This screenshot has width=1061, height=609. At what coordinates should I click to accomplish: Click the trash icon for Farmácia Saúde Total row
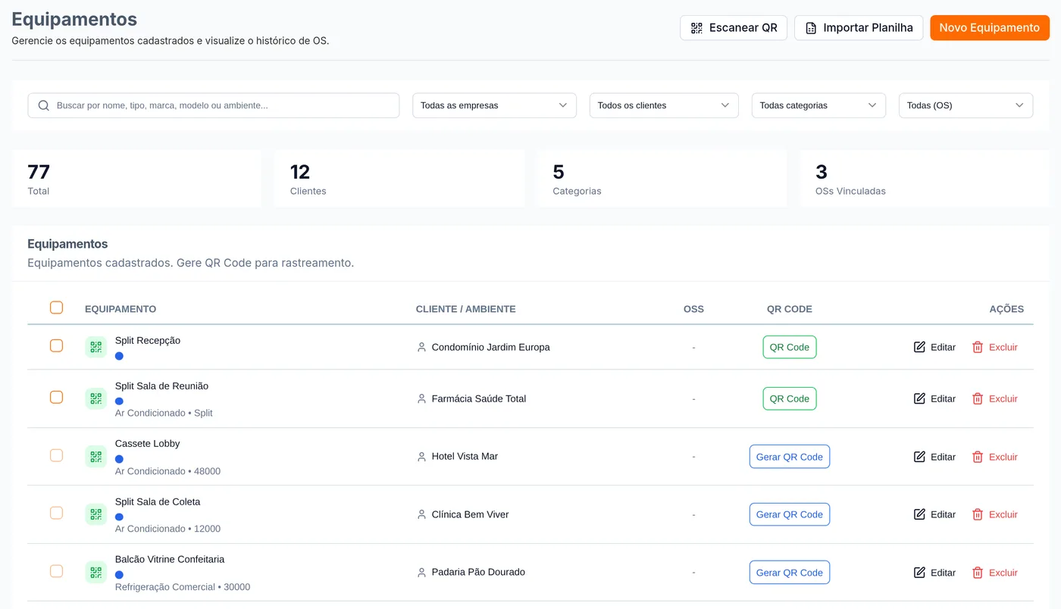pos(978,398)
